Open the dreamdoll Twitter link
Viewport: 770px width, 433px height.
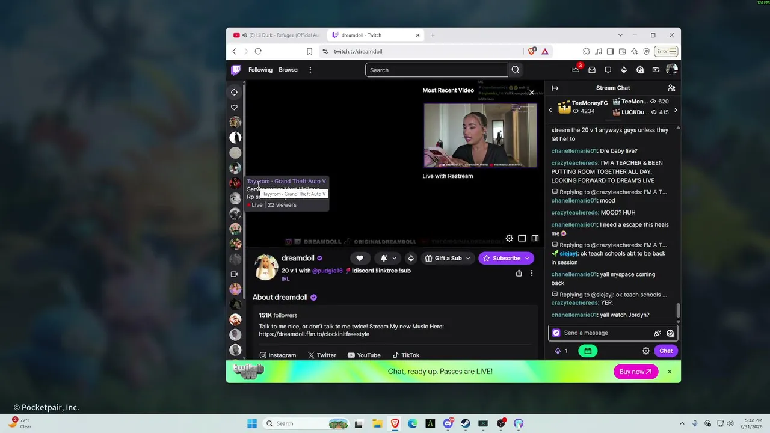point(322,355)
